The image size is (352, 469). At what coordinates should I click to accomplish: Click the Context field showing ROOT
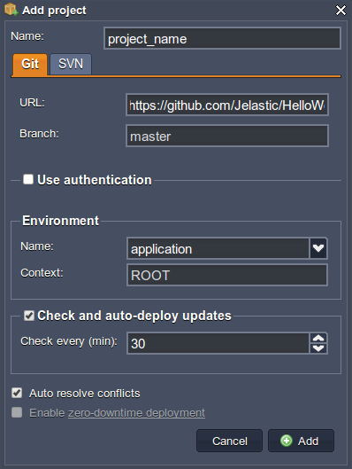227,275
